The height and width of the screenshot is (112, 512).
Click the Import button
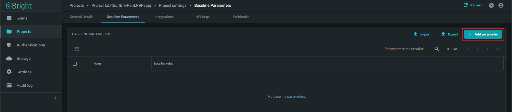(x=422, y=34)
